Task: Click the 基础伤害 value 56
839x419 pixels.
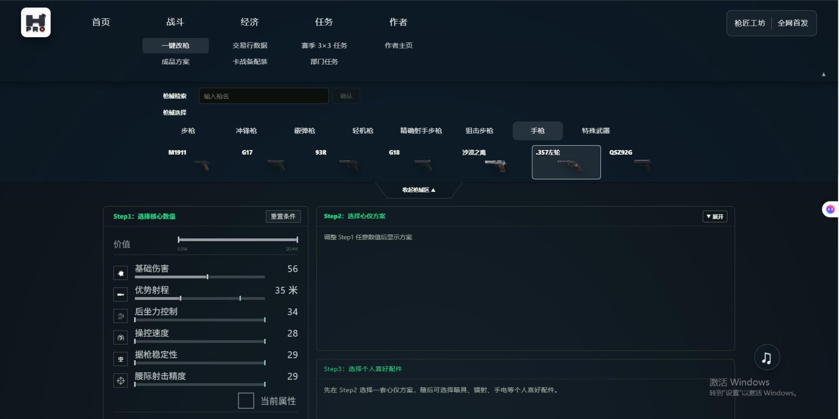Action: tap(293, 269)
